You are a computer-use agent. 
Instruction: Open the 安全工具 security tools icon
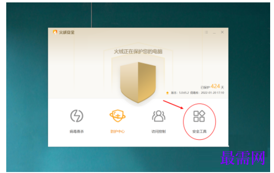pyautogui.click(x=199, y=116)
